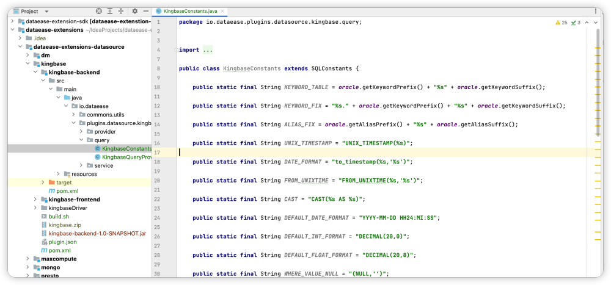Go to next highlighted error arrow

point(595,23)
